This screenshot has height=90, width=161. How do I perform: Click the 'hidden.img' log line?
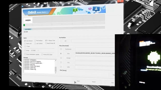point(30,69)
